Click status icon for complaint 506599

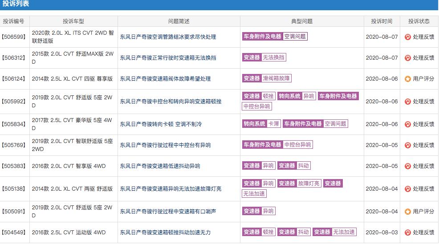408,37
